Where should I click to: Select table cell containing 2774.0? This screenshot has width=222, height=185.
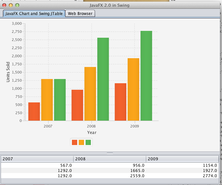point(182,176)
